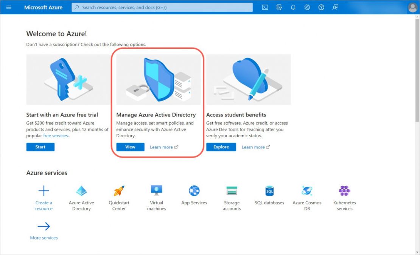Click Explore under Access student benefits
The image size is (420, 255).
(x=221, y=147)
